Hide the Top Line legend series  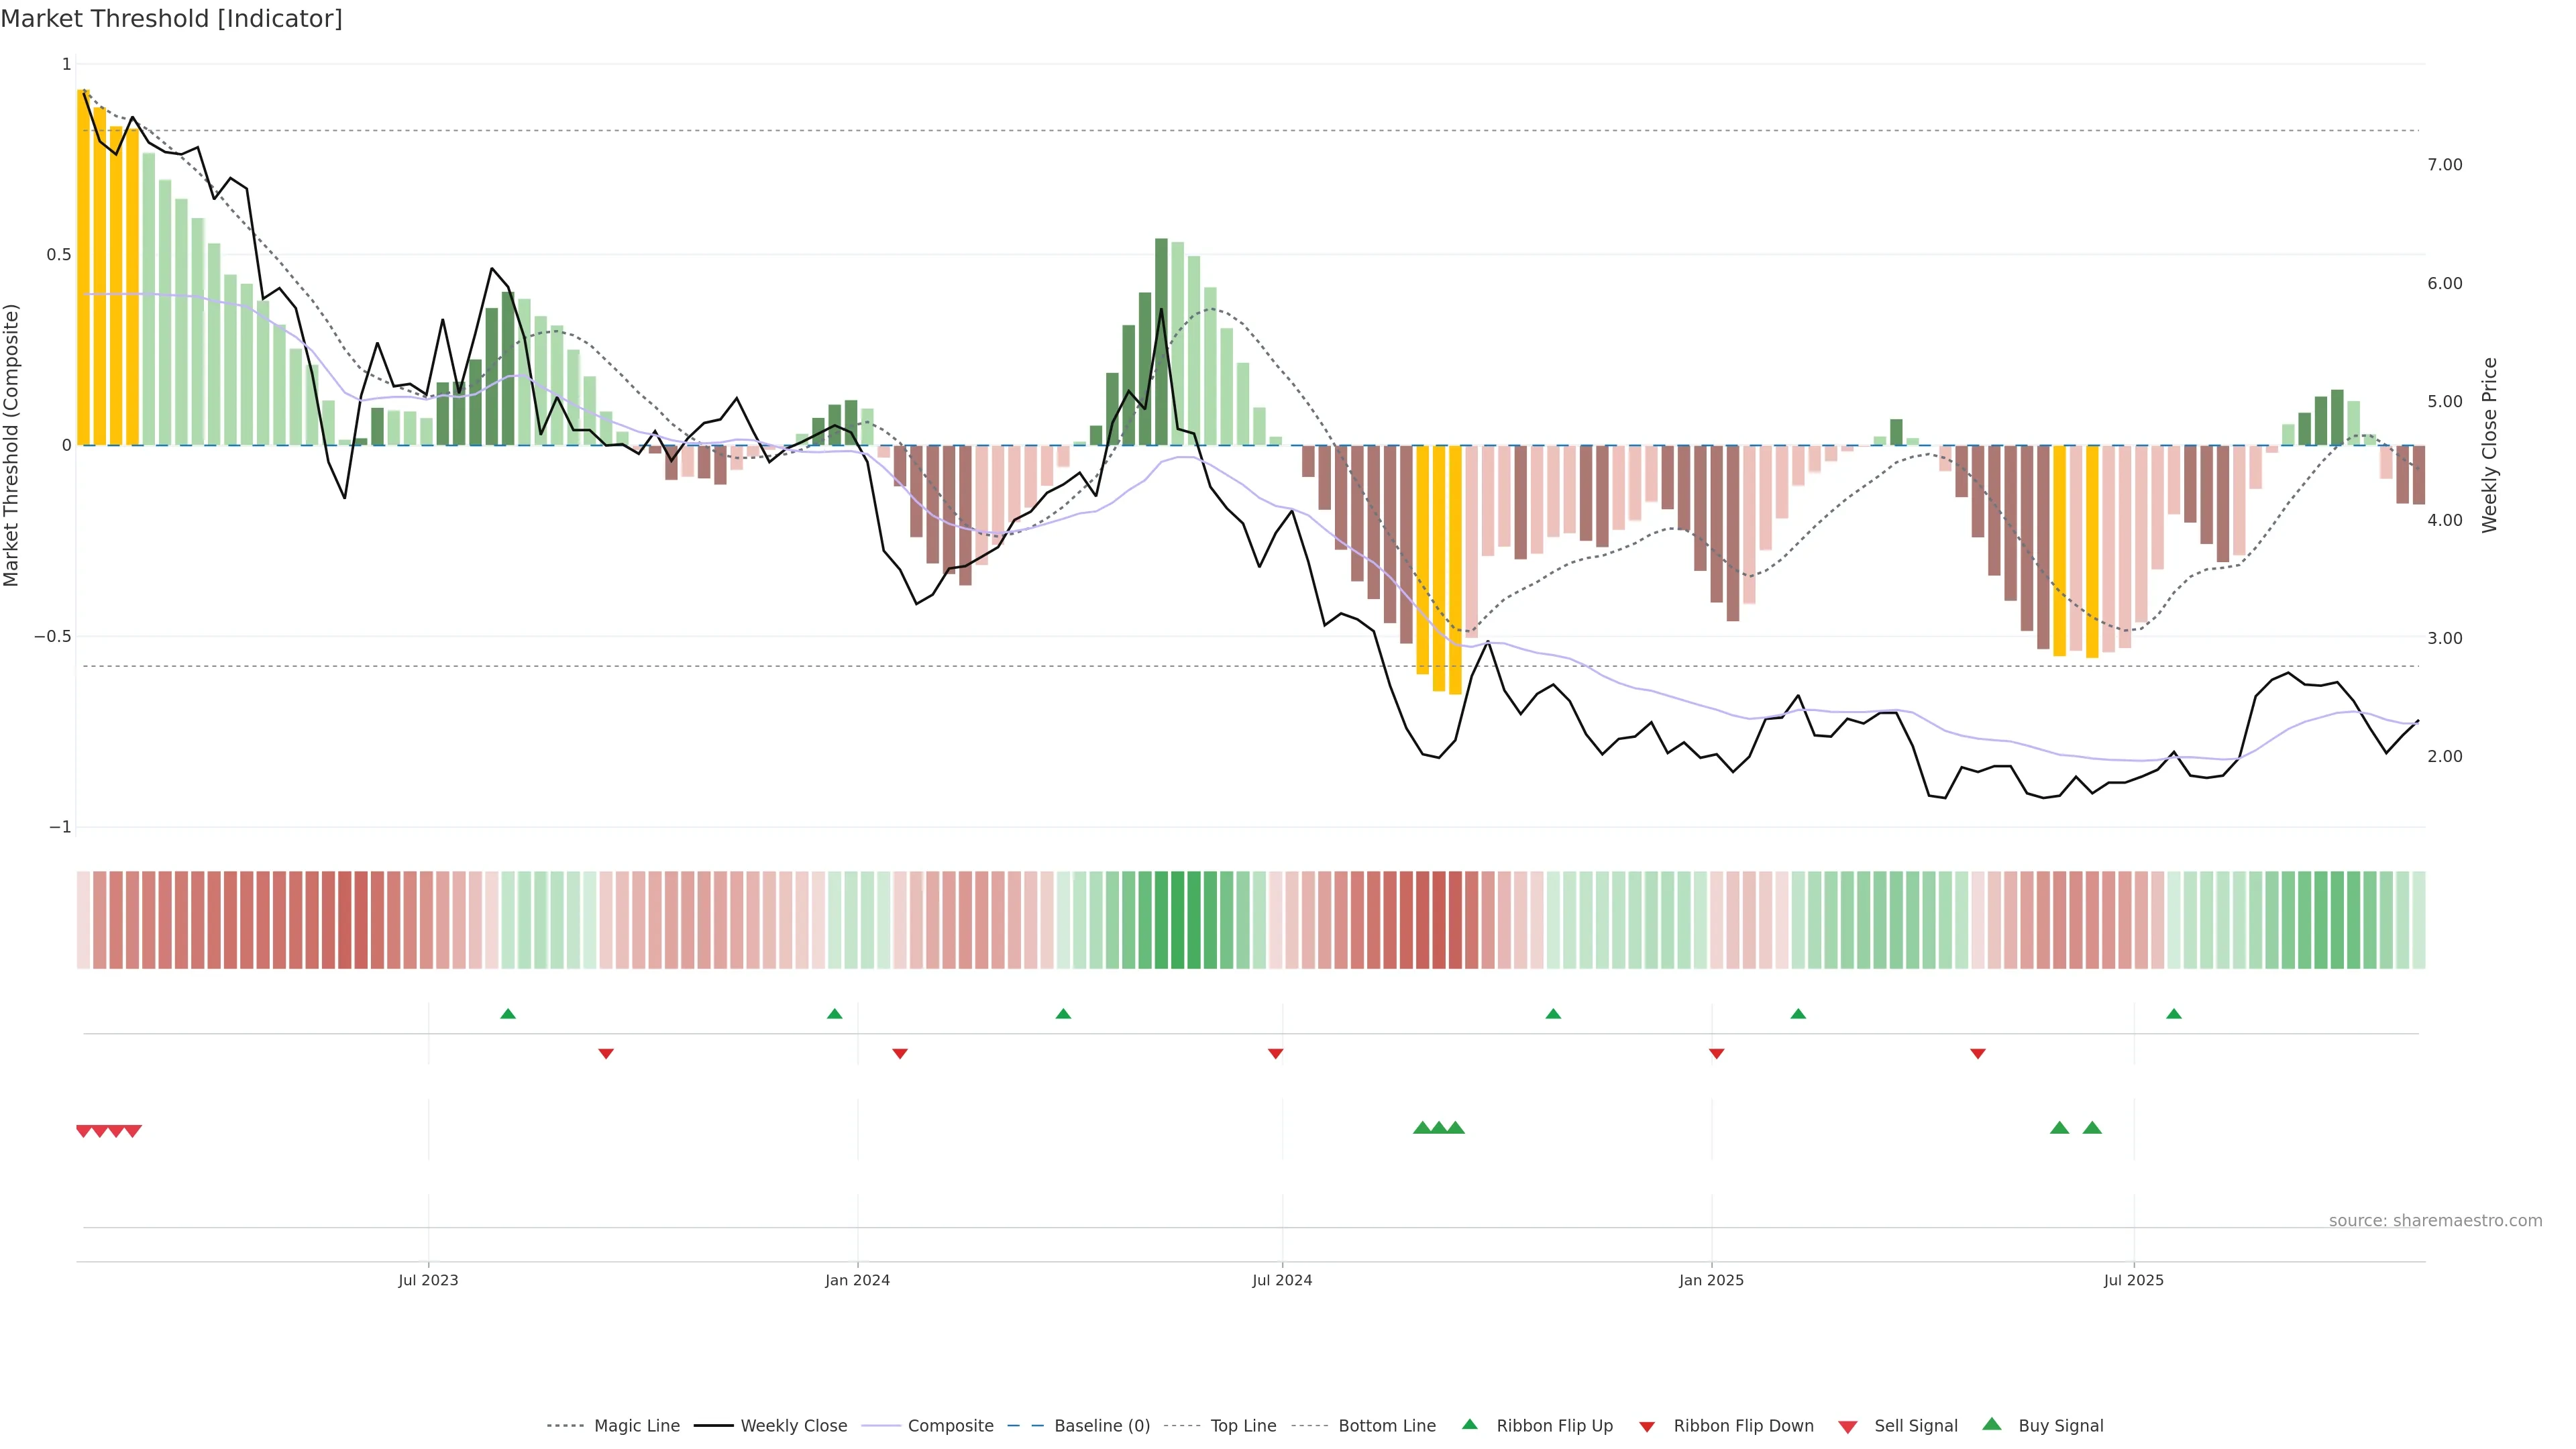point(1243,1426)
